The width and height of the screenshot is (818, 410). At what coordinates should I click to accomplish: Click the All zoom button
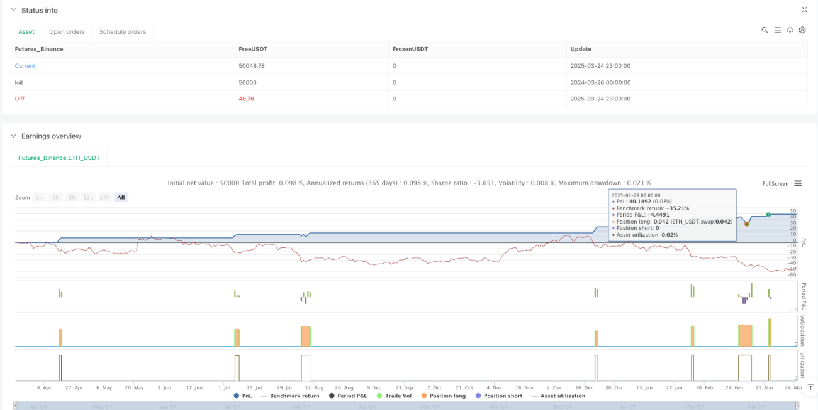point(121,197)
